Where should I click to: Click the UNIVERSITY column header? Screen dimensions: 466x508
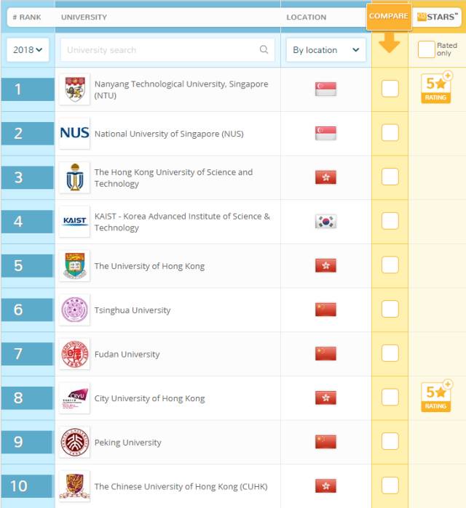point(84,17)
